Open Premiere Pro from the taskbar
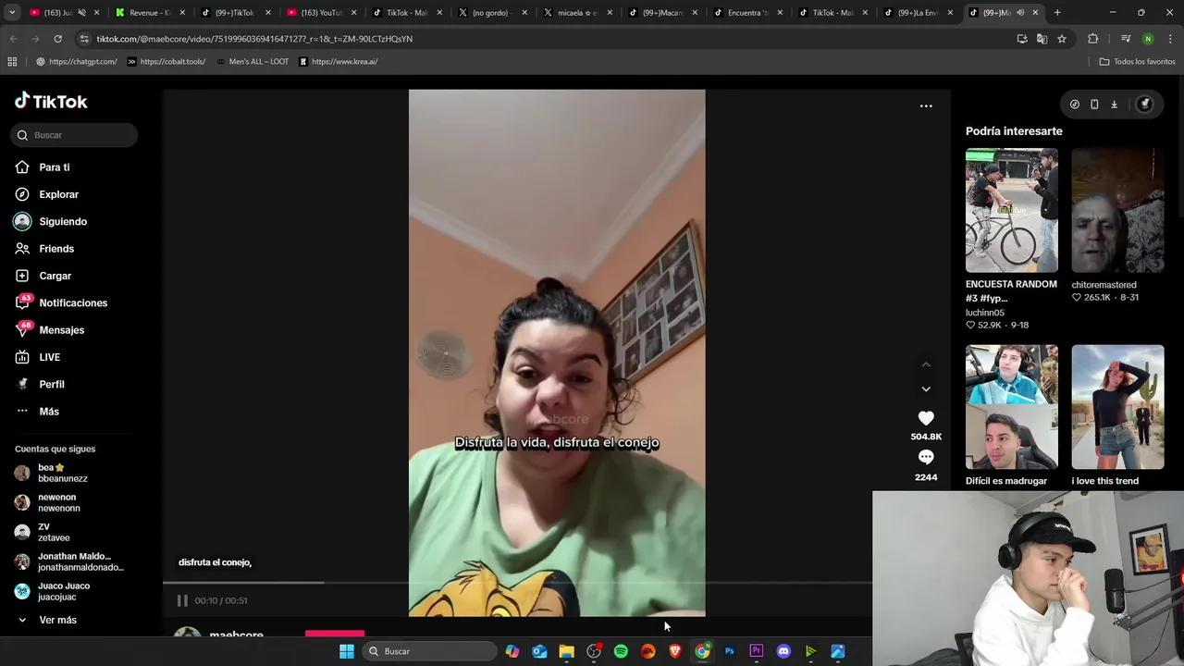The height and width of the screenshot is (666, 1184). [x=756, y=651]
